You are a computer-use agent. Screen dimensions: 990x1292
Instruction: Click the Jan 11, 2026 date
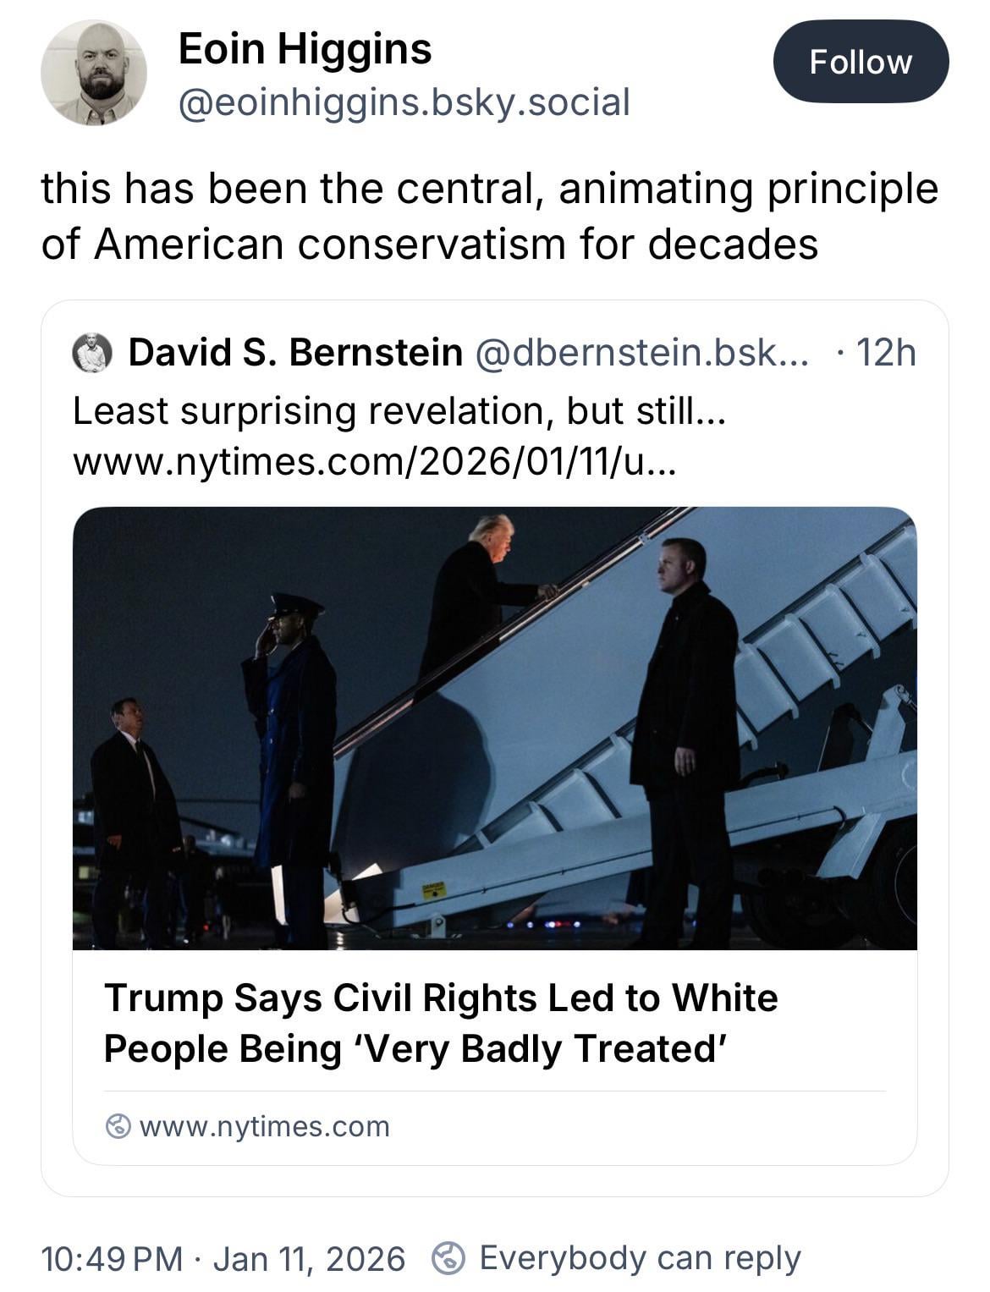click(309, 1258)
